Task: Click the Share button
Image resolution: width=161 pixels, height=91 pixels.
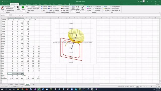Action: coord(157,4)
